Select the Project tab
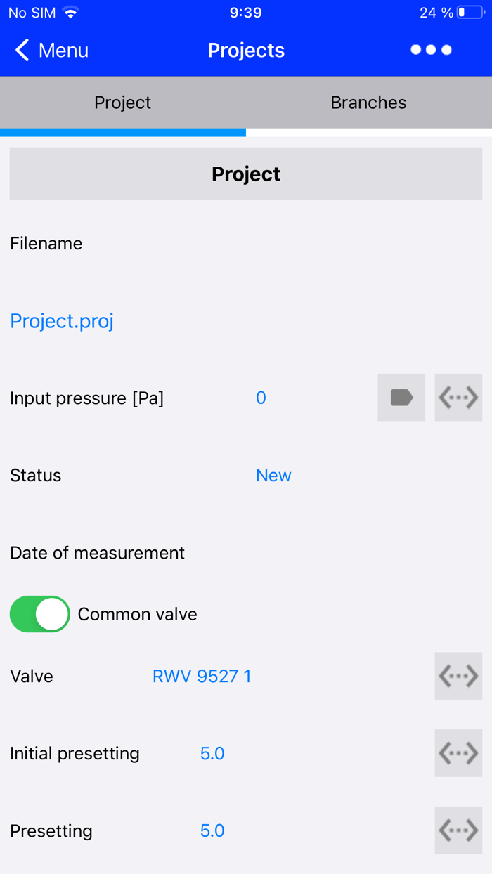The height and width of the screenshot is (874, 492). (x=123, y=103)
